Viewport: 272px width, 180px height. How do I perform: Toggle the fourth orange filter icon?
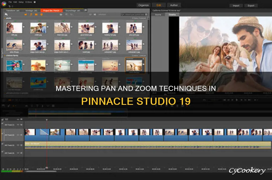tap(42, 15)
